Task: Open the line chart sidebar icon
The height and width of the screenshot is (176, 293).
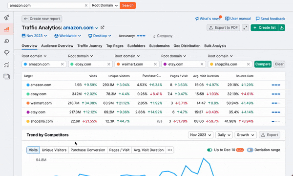Action: [x=6, y=65]
